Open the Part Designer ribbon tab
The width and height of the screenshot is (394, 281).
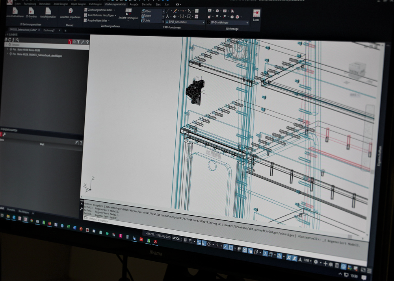pos(96,4)
